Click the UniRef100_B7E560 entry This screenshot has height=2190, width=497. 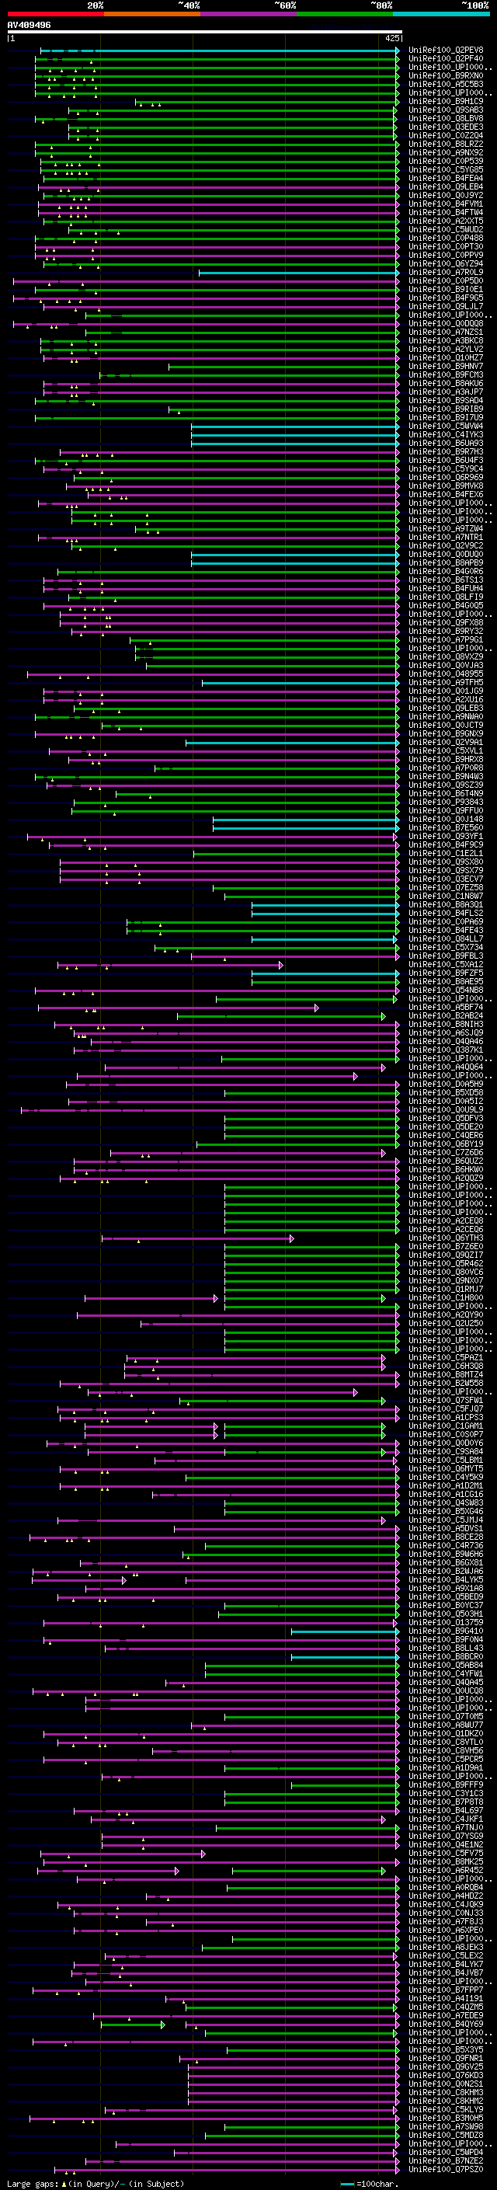[x=445, y=827]
